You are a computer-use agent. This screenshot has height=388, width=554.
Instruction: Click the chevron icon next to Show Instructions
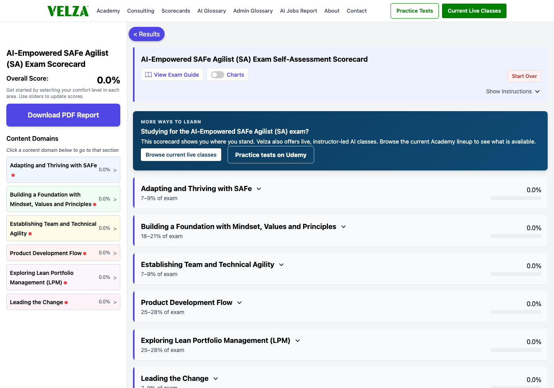(537, 91)
